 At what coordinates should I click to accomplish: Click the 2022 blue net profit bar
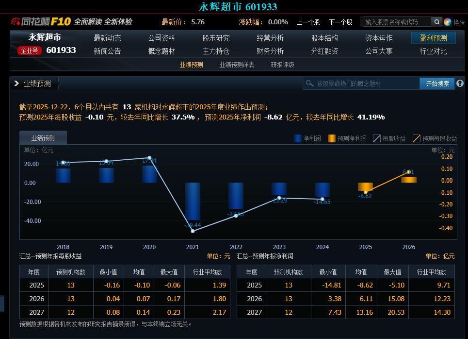coord(236,196)
